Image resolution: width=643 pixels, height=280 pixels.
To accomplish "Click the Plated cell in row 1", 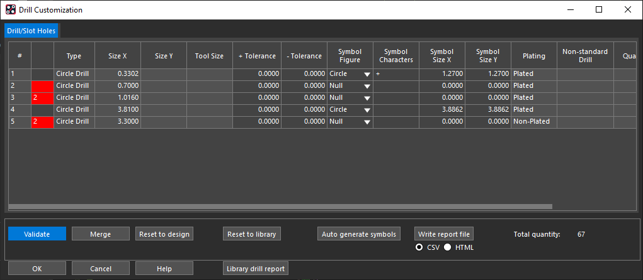I will (534, 74).
